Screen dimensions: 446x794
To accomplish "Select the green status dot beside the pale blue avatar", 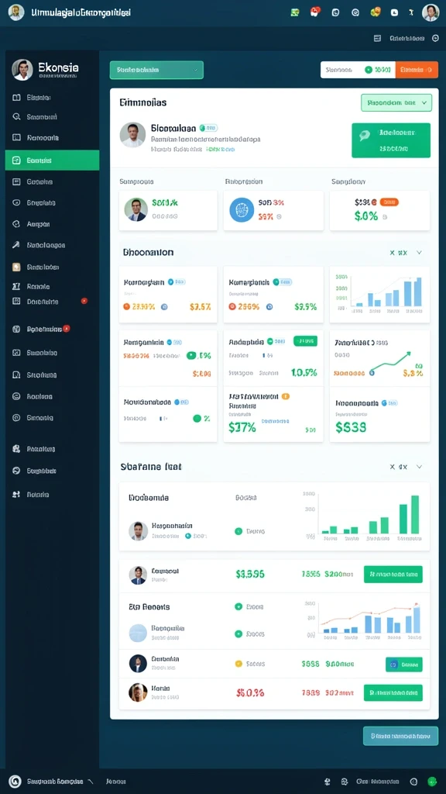I will point(238,633).
